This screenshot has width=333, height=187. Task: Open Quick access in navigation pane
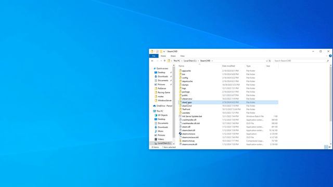(162, 69)
